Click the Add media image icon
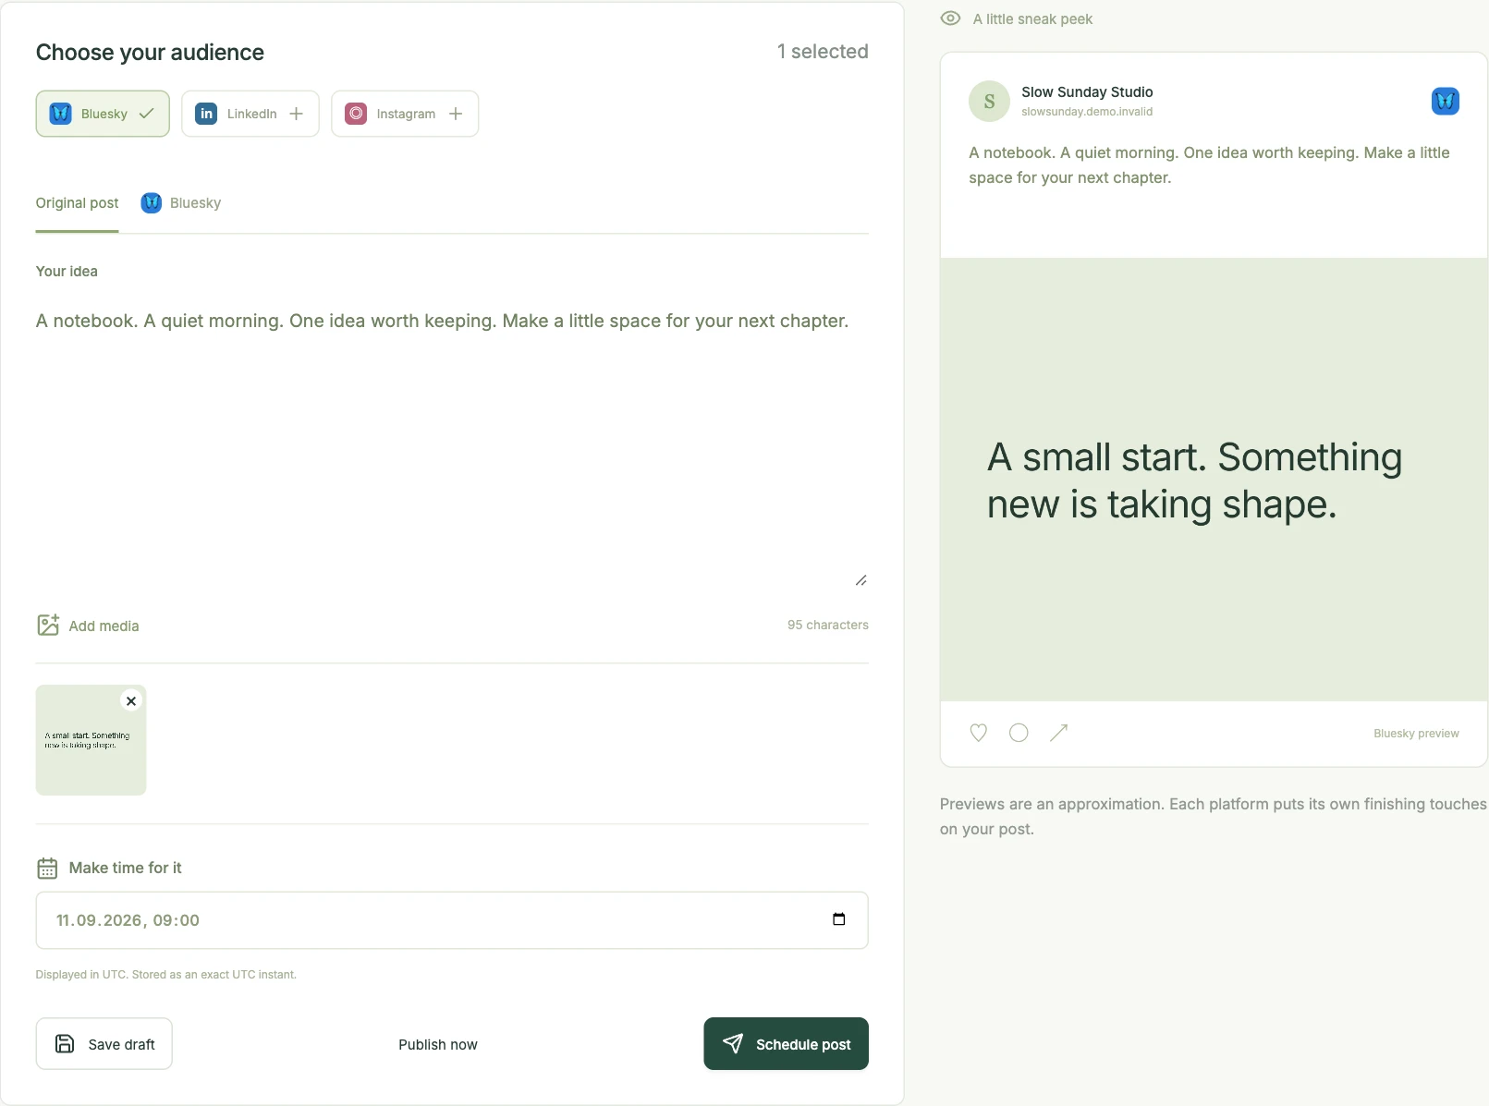Image resolution: width=1489 pixels, height=1106 pixels. [x=48, y=626]
